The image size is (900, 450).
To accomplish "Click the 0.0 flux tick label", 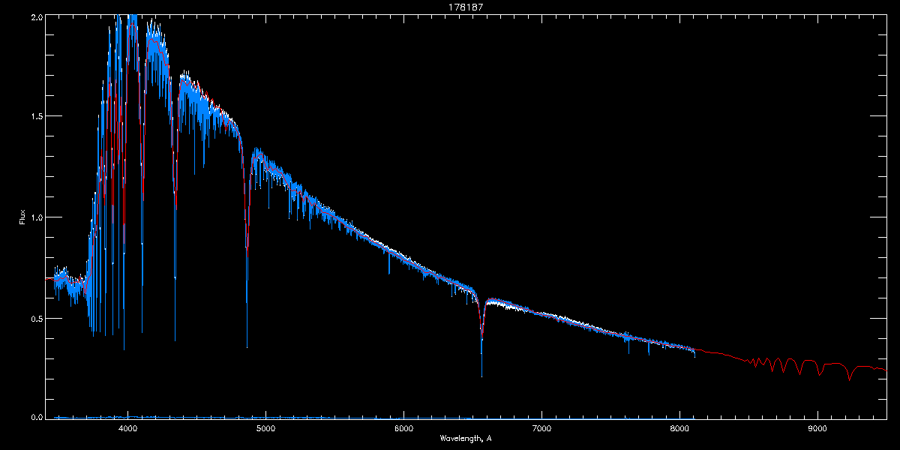I will 36,417.
